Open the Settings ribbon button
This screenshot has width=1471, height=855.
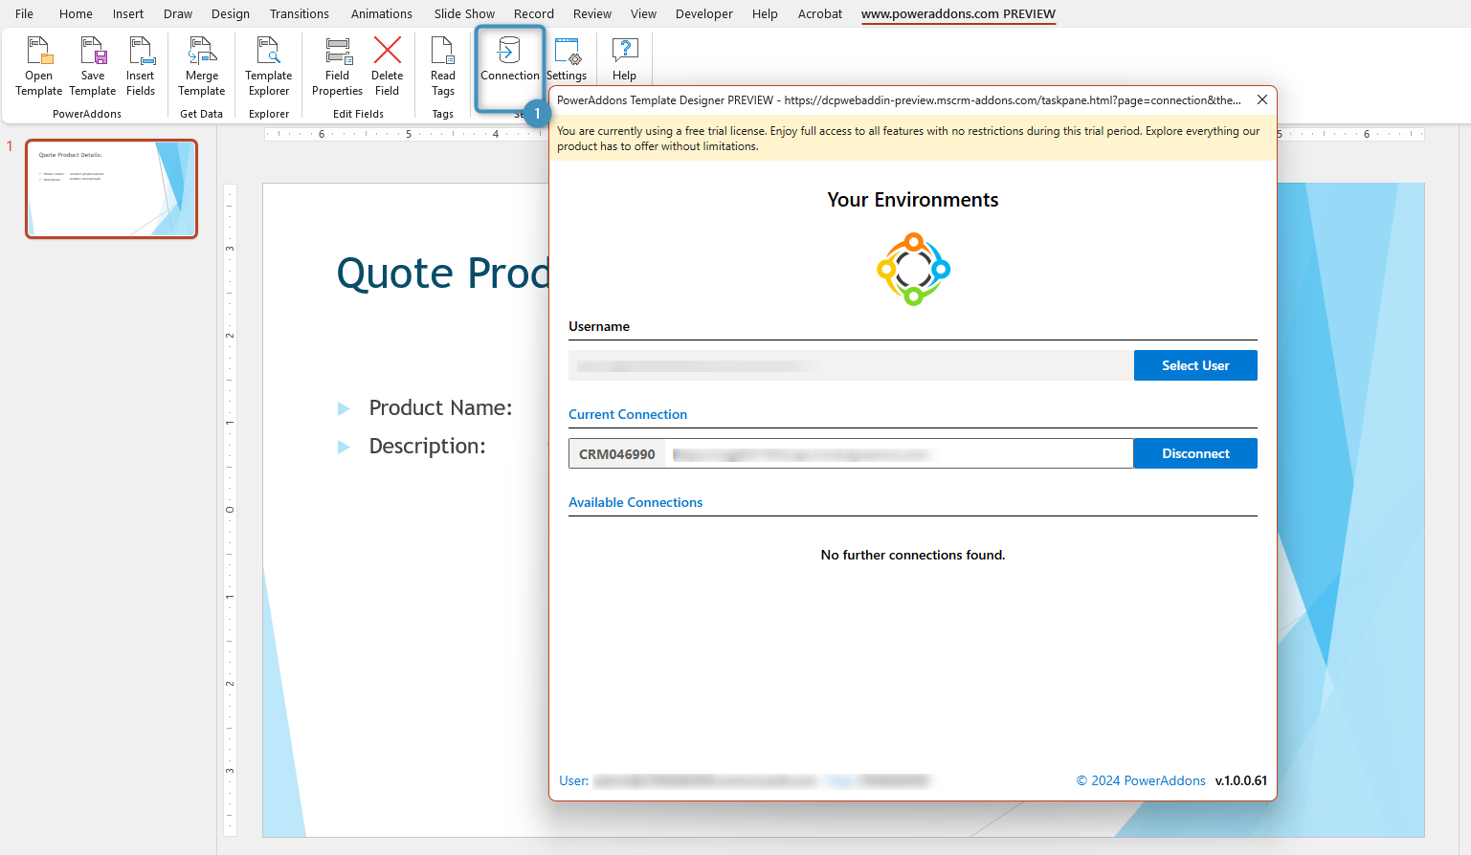click(x=567, y=59)
